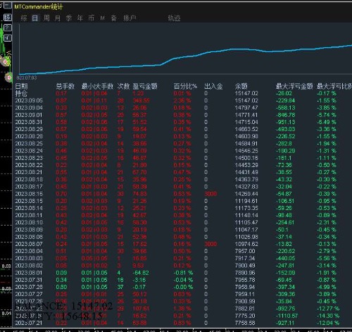Click the balance value 7775.20
Screen dimensions: 352x332
245,316
